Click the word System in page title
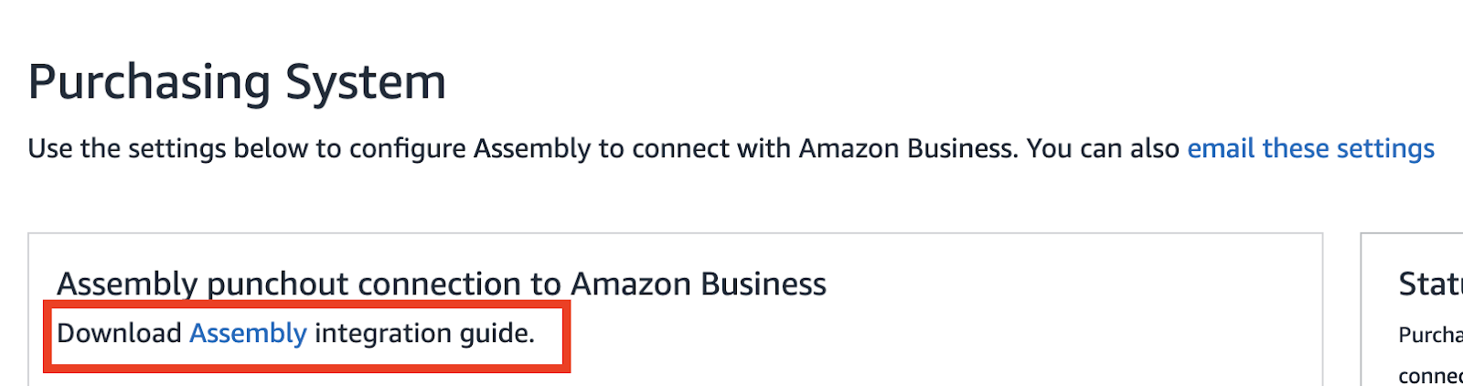 point(366,82)
